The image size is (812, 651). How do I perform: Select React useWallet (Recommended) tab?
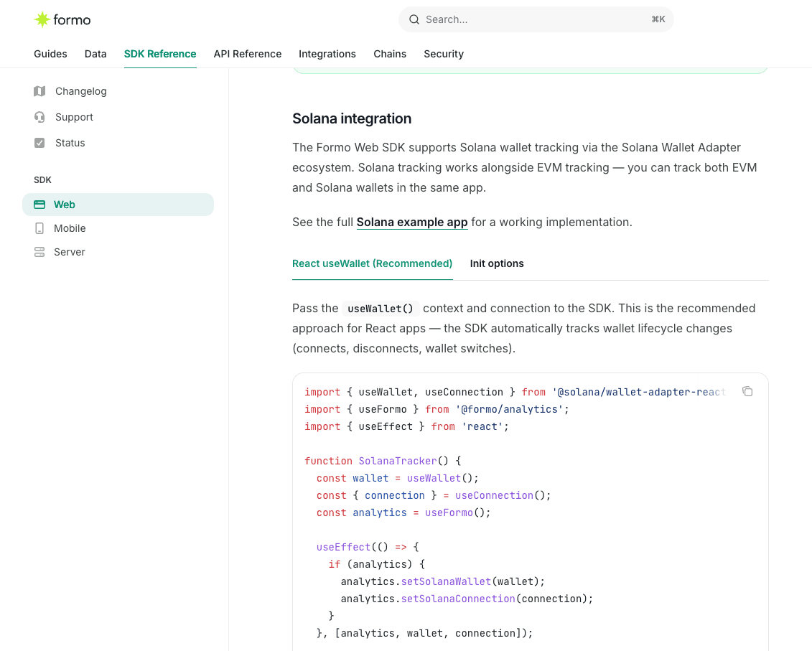(372, 263)
